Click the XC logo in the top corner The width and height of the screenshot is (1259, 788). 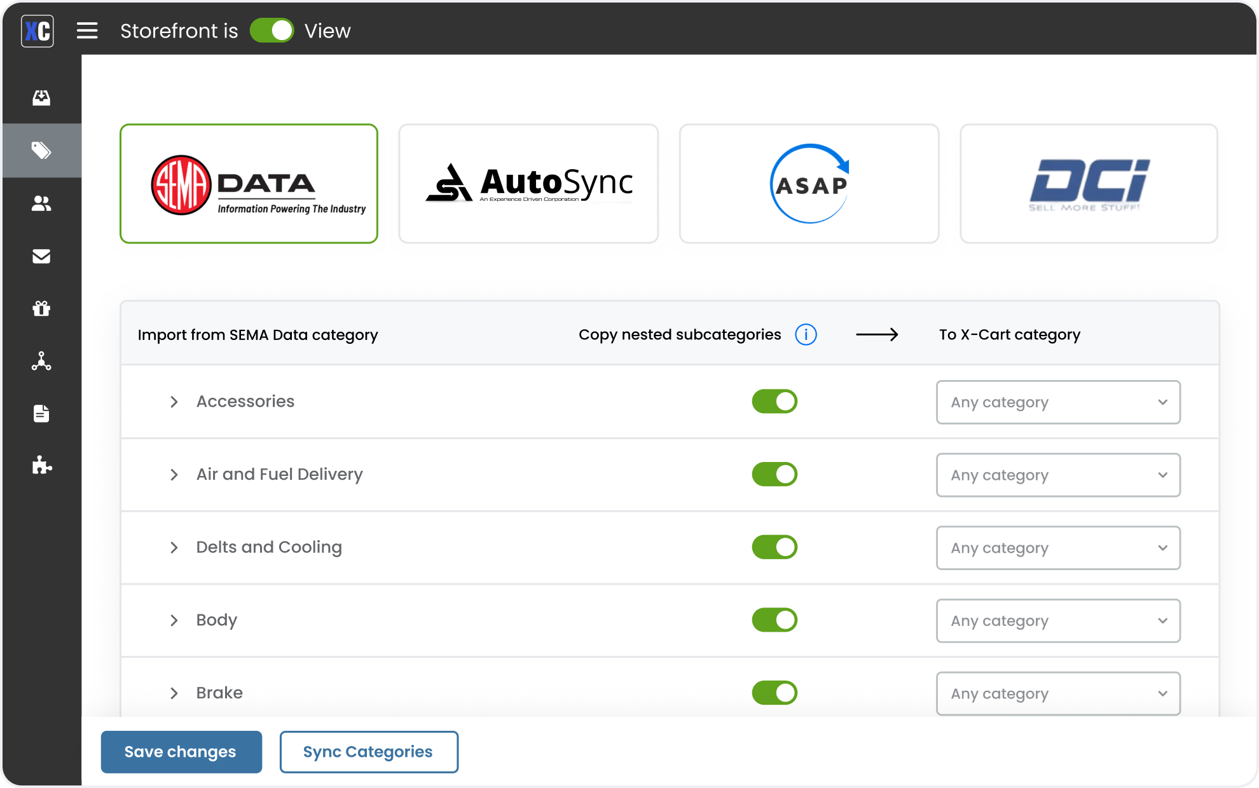coord(37,31)
